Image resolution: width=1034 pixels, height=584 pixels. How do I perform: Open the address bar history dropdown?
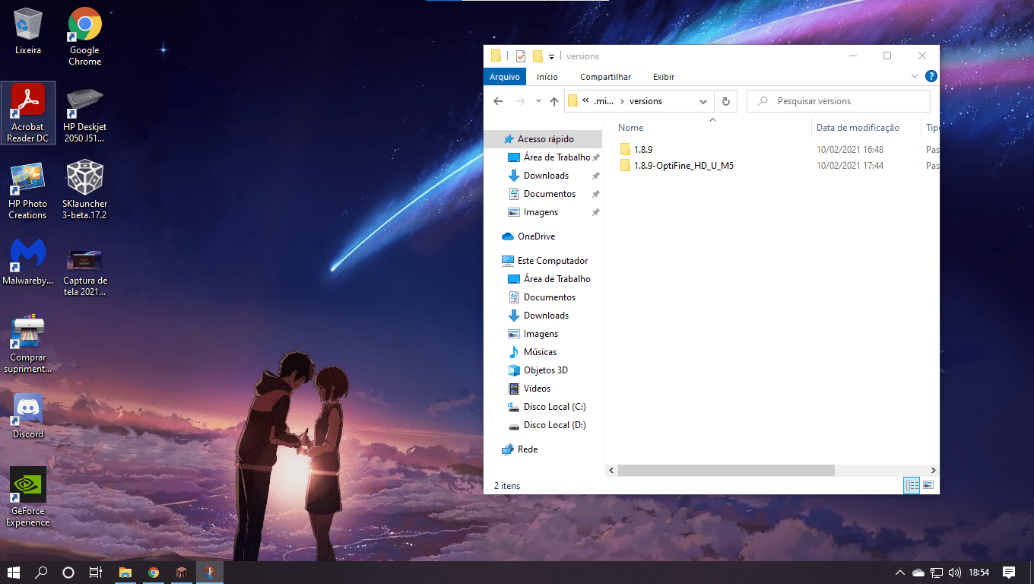pyautogui.click(x=704, y=101)
